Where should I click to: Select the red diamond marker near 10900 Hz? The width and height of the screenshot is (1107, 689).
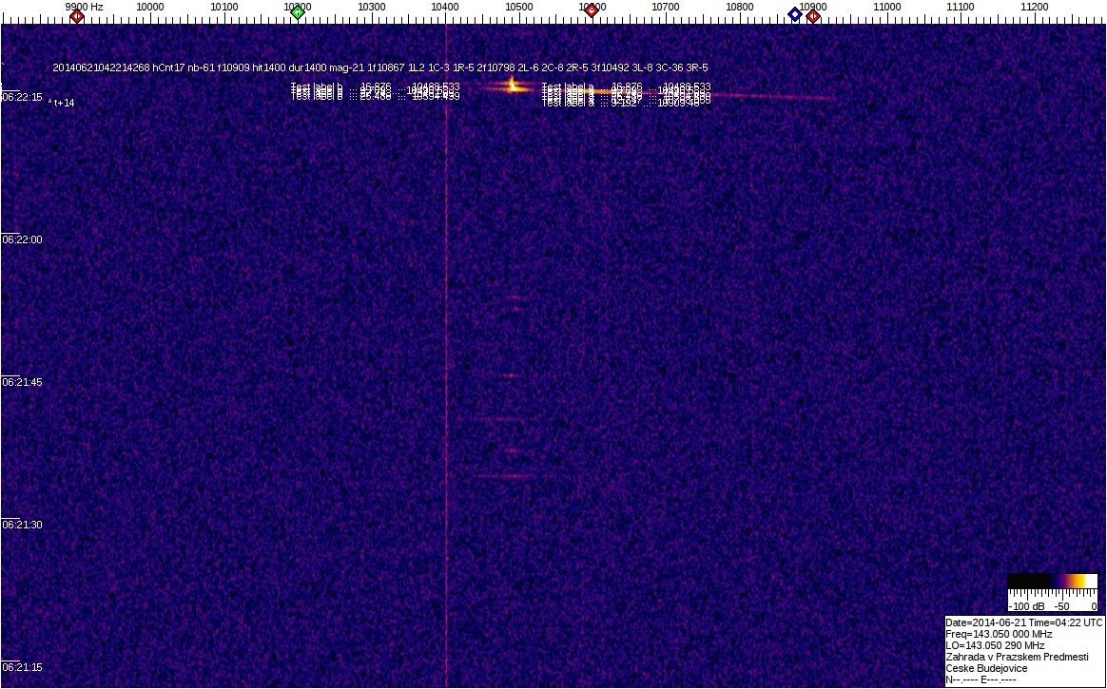814,15
